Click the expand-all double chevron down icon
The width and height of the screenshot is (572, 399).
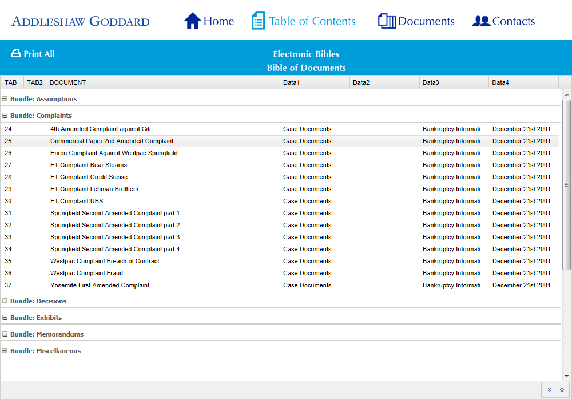pos(549,390)
